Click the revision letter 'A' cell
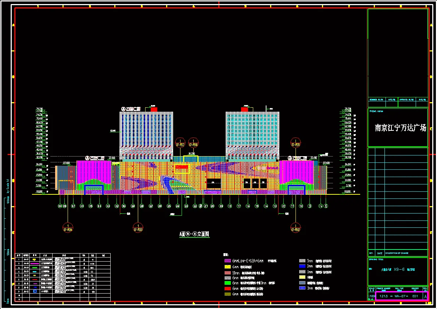Screen dimensions: 437x309 [x=425, y=297]
